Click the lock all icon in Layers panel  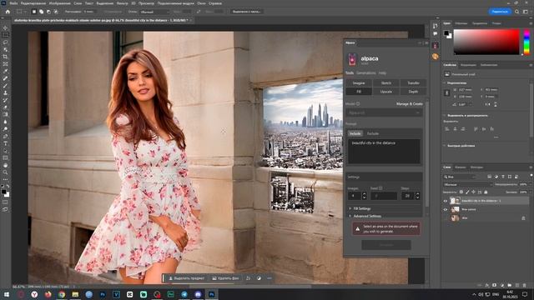click(486, 192)
